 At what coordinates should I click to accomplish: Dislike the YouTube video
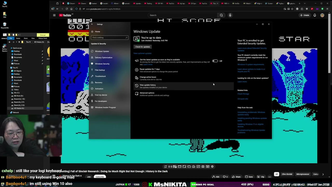click(x=225, y=177)
